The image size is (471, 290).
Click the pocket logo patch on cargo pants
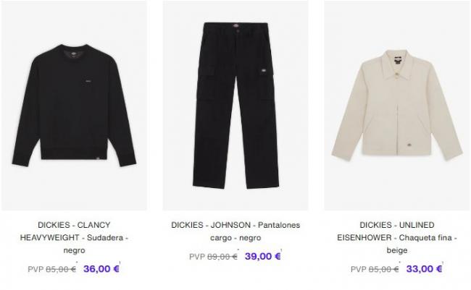[x=264, y=71]
